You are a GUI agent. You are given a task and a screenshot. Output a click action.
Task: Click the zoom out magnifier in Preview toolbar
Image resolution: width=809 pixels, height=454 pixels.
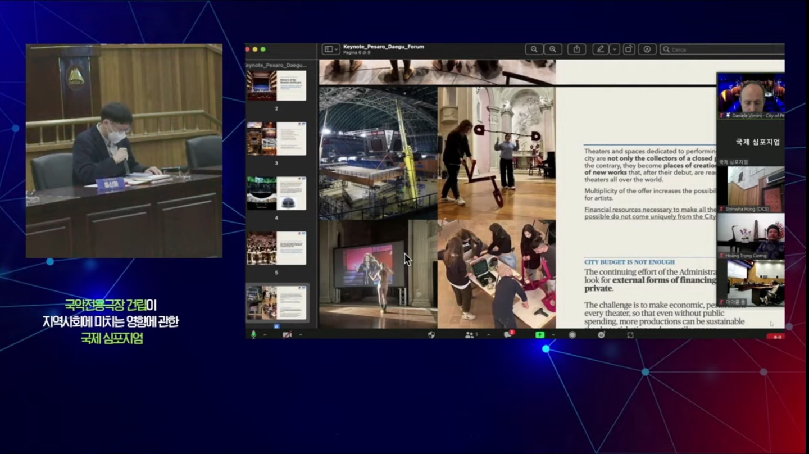(x=534, y=49)
